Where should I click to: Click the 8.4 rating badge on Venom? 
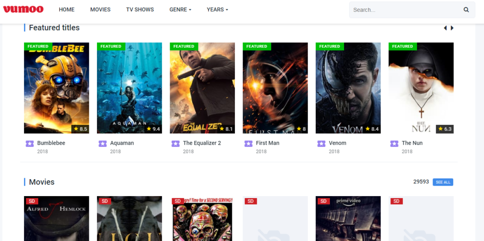[x=372, y=129]
